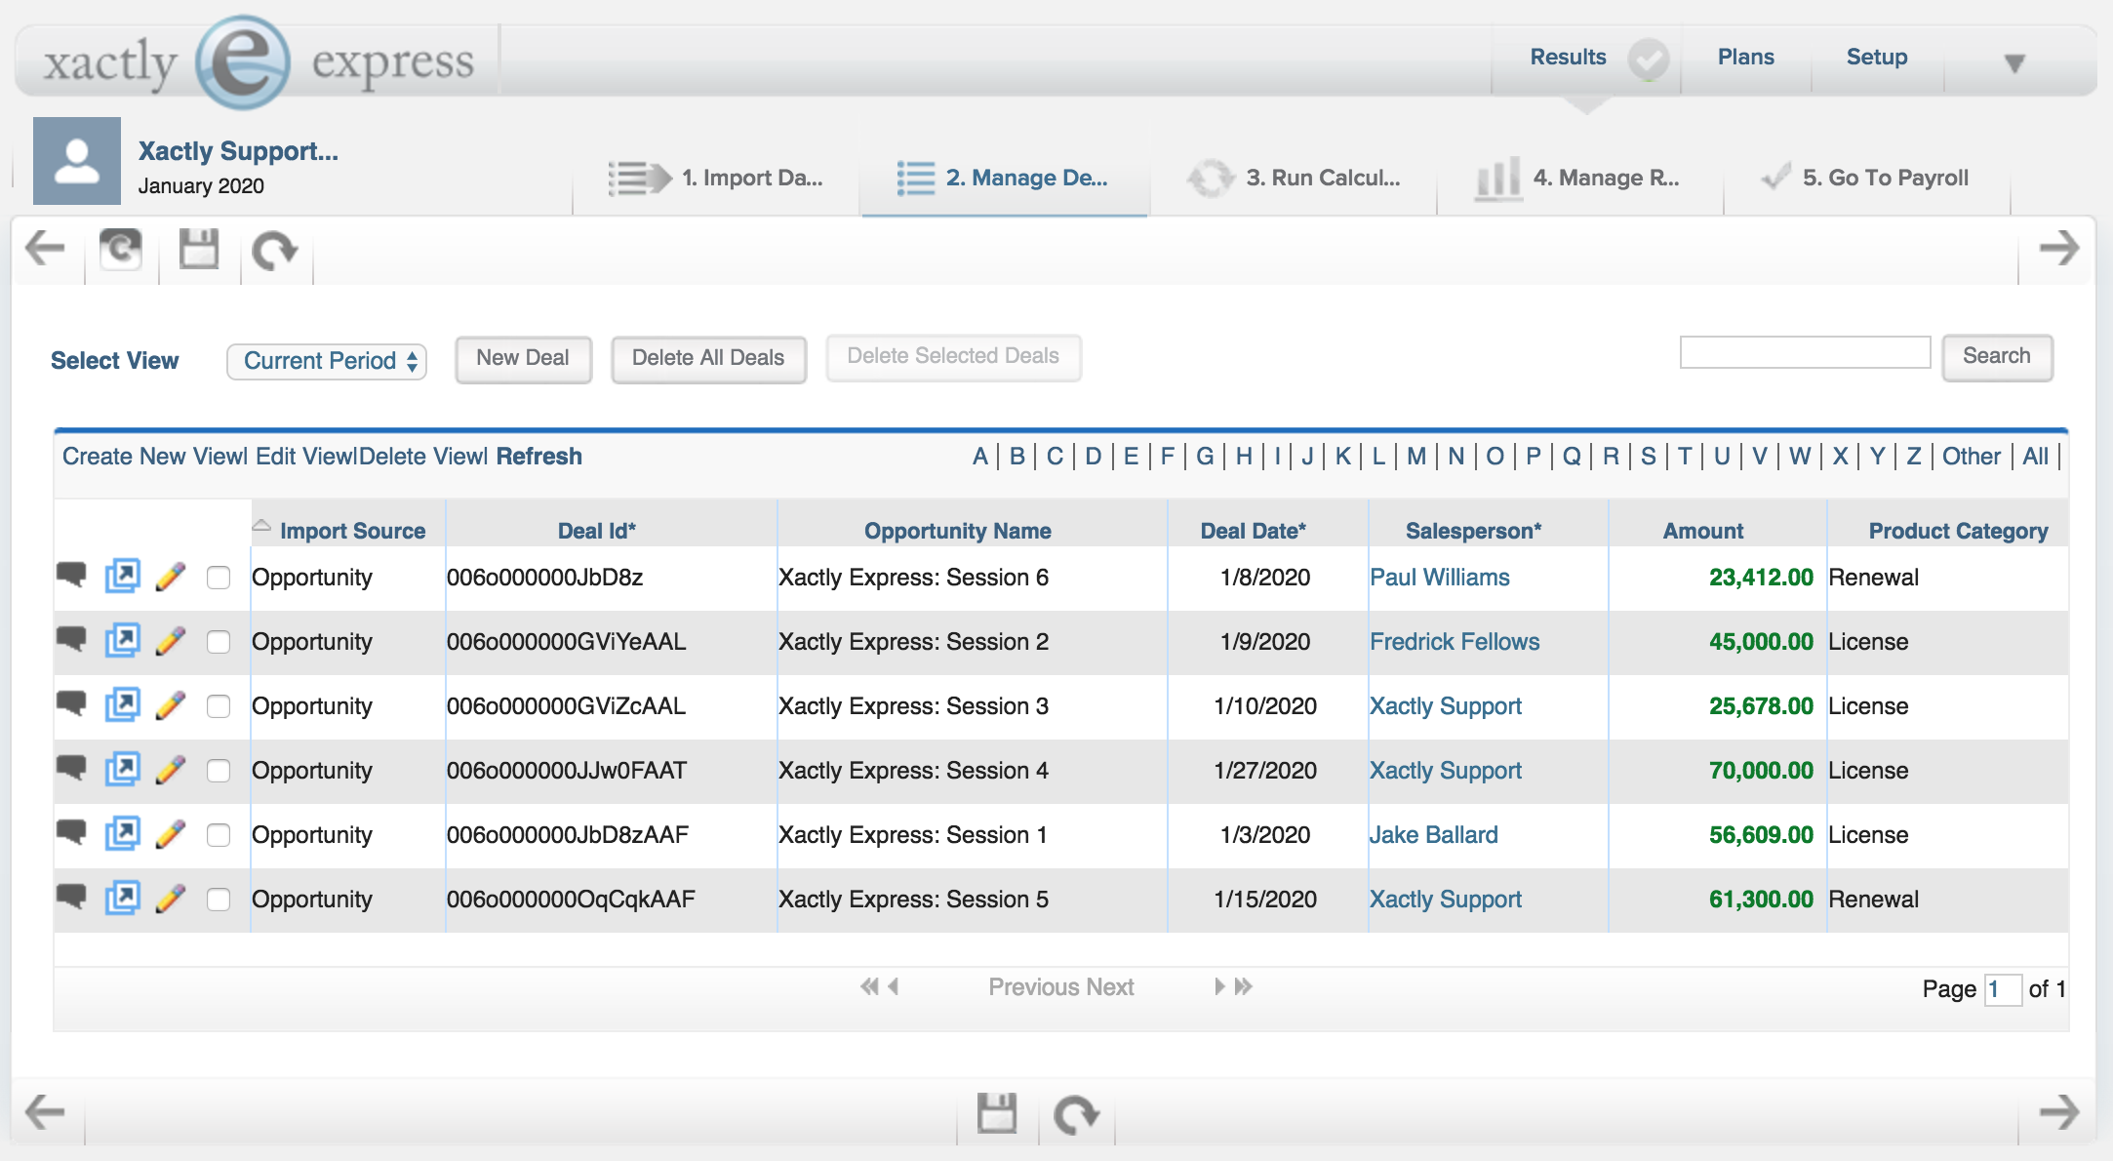Open the Plans tab

point(1746,57)
